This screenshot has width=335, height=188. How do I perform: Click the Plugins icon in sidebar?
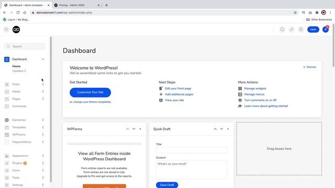[x=7, y=163]
